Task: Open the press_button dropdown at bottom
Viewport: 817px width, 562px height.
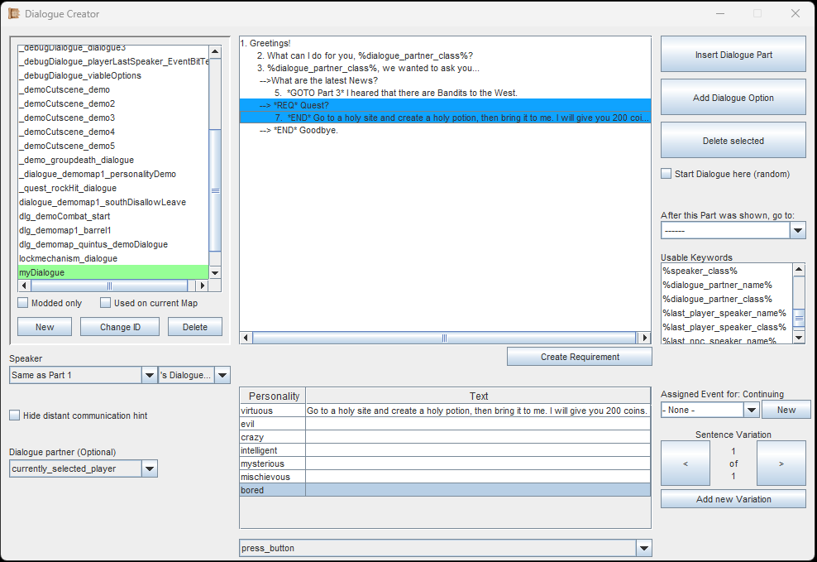Action: click(643, 548)
